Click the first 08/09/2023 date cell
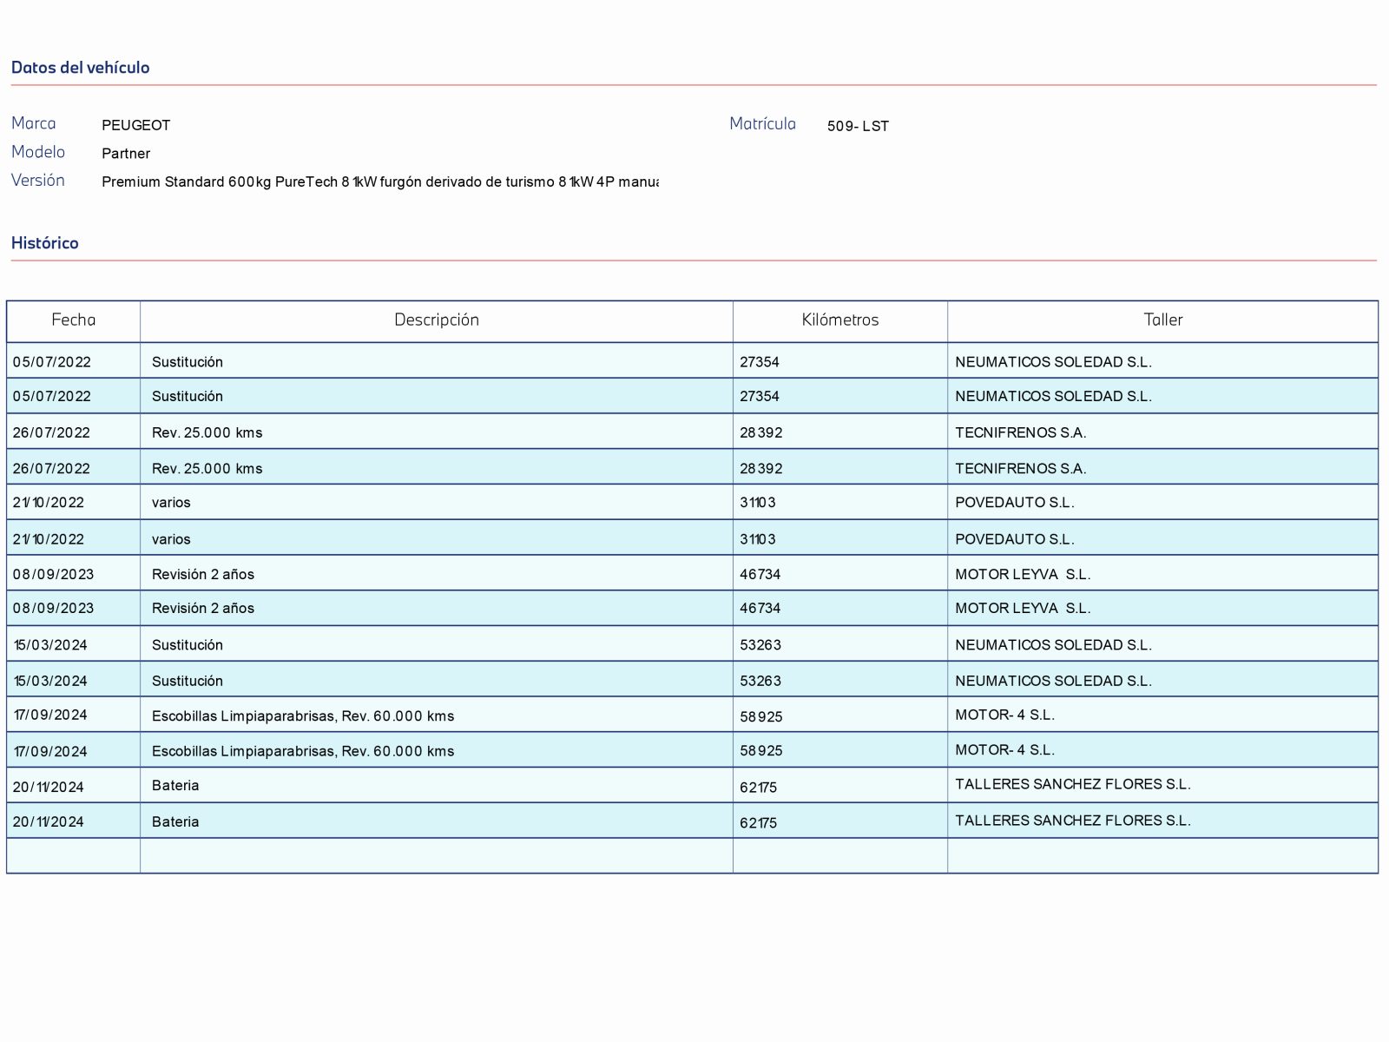This screenshot has height=1042, width=1389. (x=53, y=574)
